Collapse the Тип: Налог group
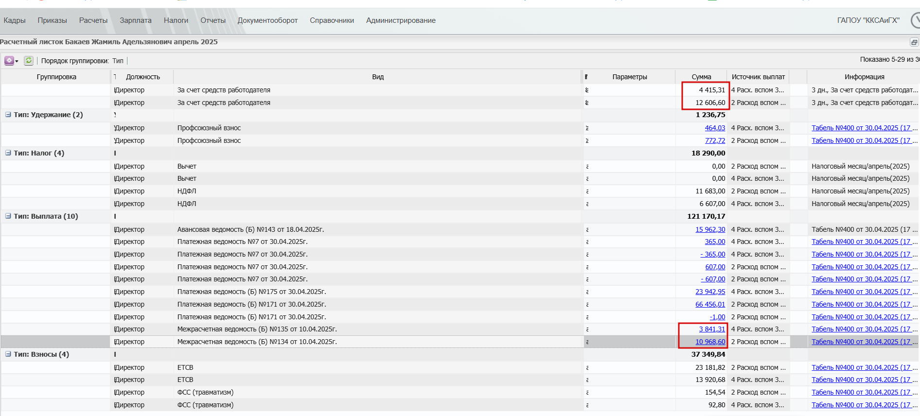The width and height of the screenshot is (920, 416). pos(8,153)
